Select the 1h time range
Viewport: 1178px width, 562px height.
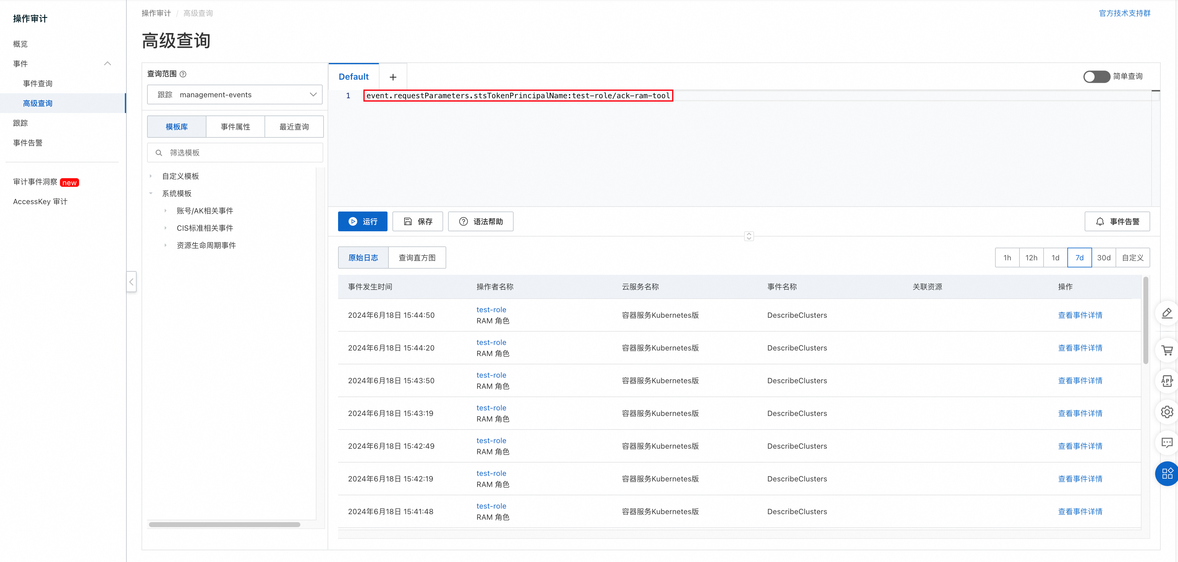[x=1007, y=258]
